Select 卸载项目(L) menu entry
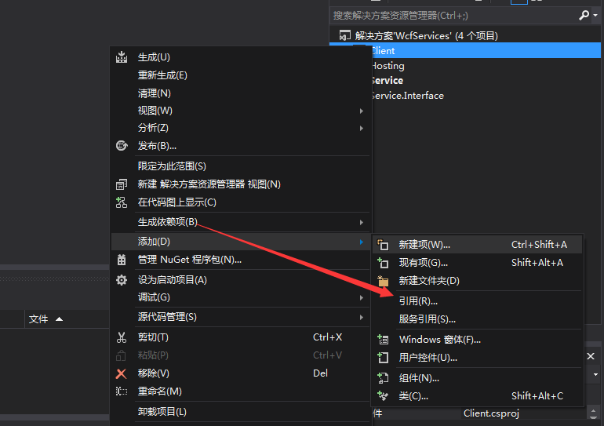The height and width of the screenshot is (426, 604). pyautogui.click(x=240, y=412)
